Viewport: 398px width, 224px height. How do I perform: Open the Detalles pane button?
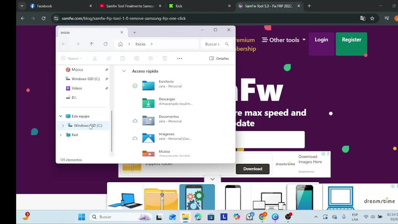coord(219,58)
